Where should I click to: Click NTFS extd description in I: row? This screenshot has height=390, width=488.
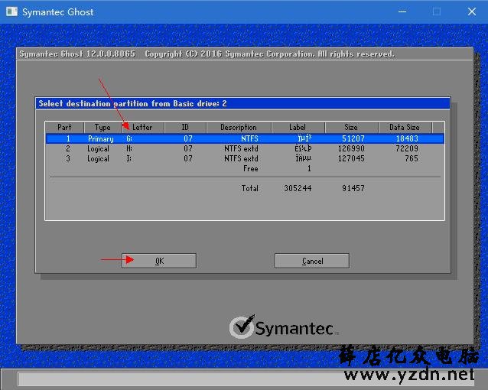pos(241,158)
